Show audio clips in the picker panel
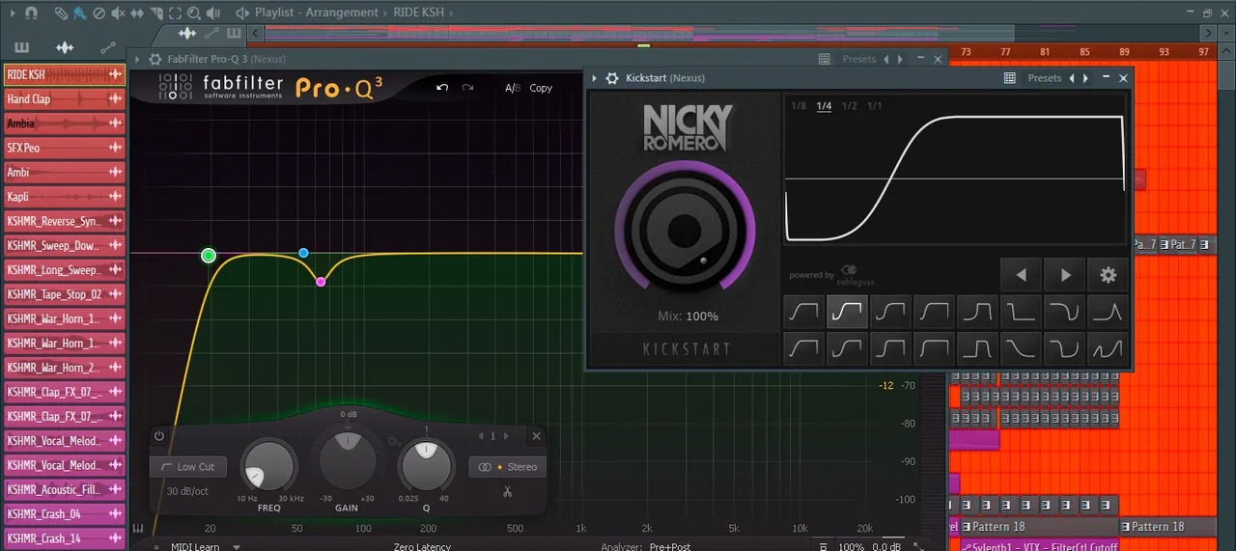The width and height of the screenshot is (1236, 551). [x=65, y=47]
